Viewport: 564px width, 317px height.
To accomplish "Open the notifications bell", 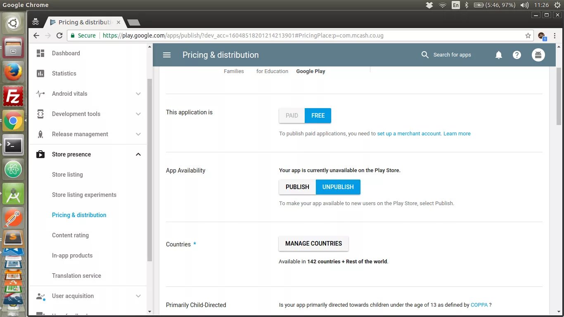I will tap(499, 55).
